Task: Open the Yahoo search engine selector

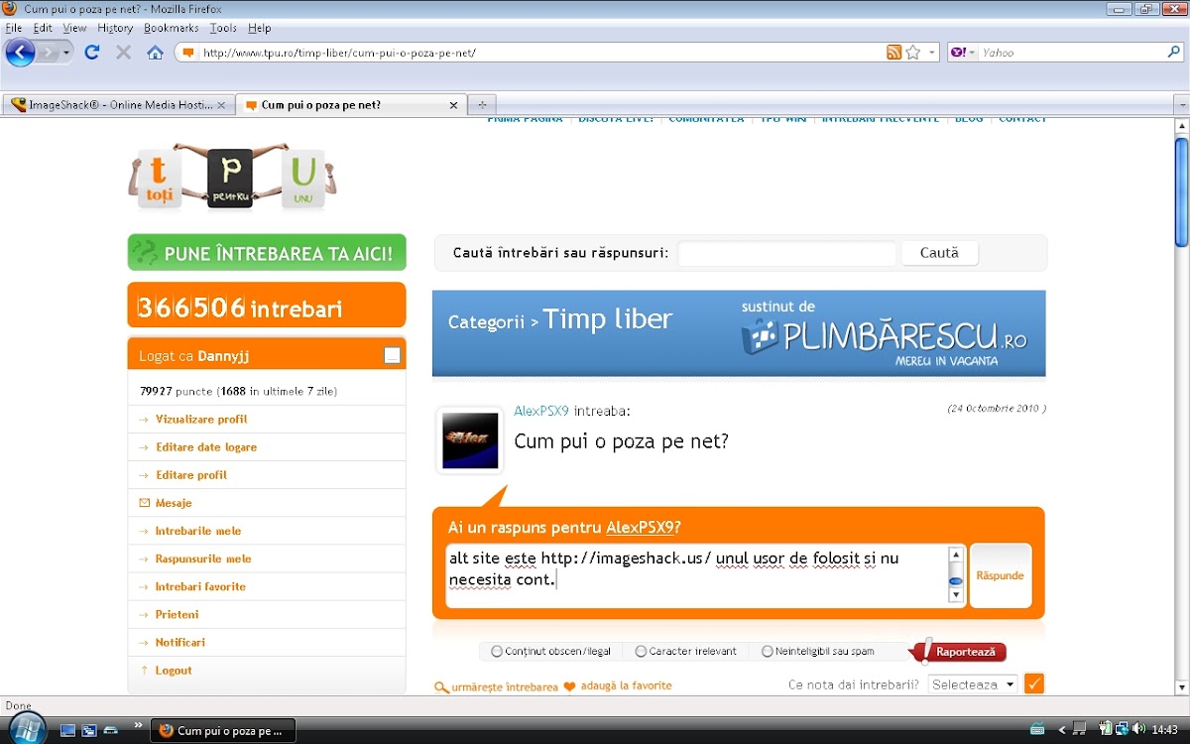Action: click(x=963, y=53)
